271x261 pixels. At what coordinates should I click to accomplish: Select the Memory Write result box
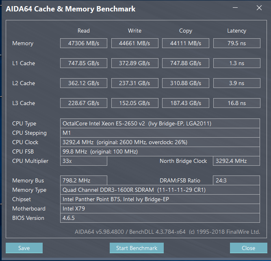point(134,43)
